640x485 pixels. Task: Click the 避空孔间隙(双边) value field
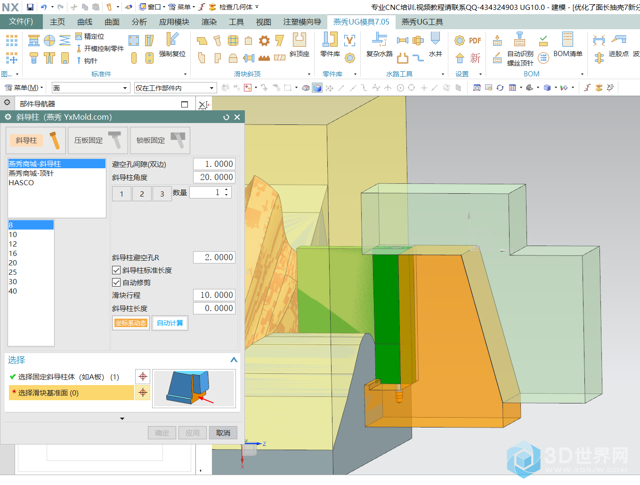pos(214,164)
